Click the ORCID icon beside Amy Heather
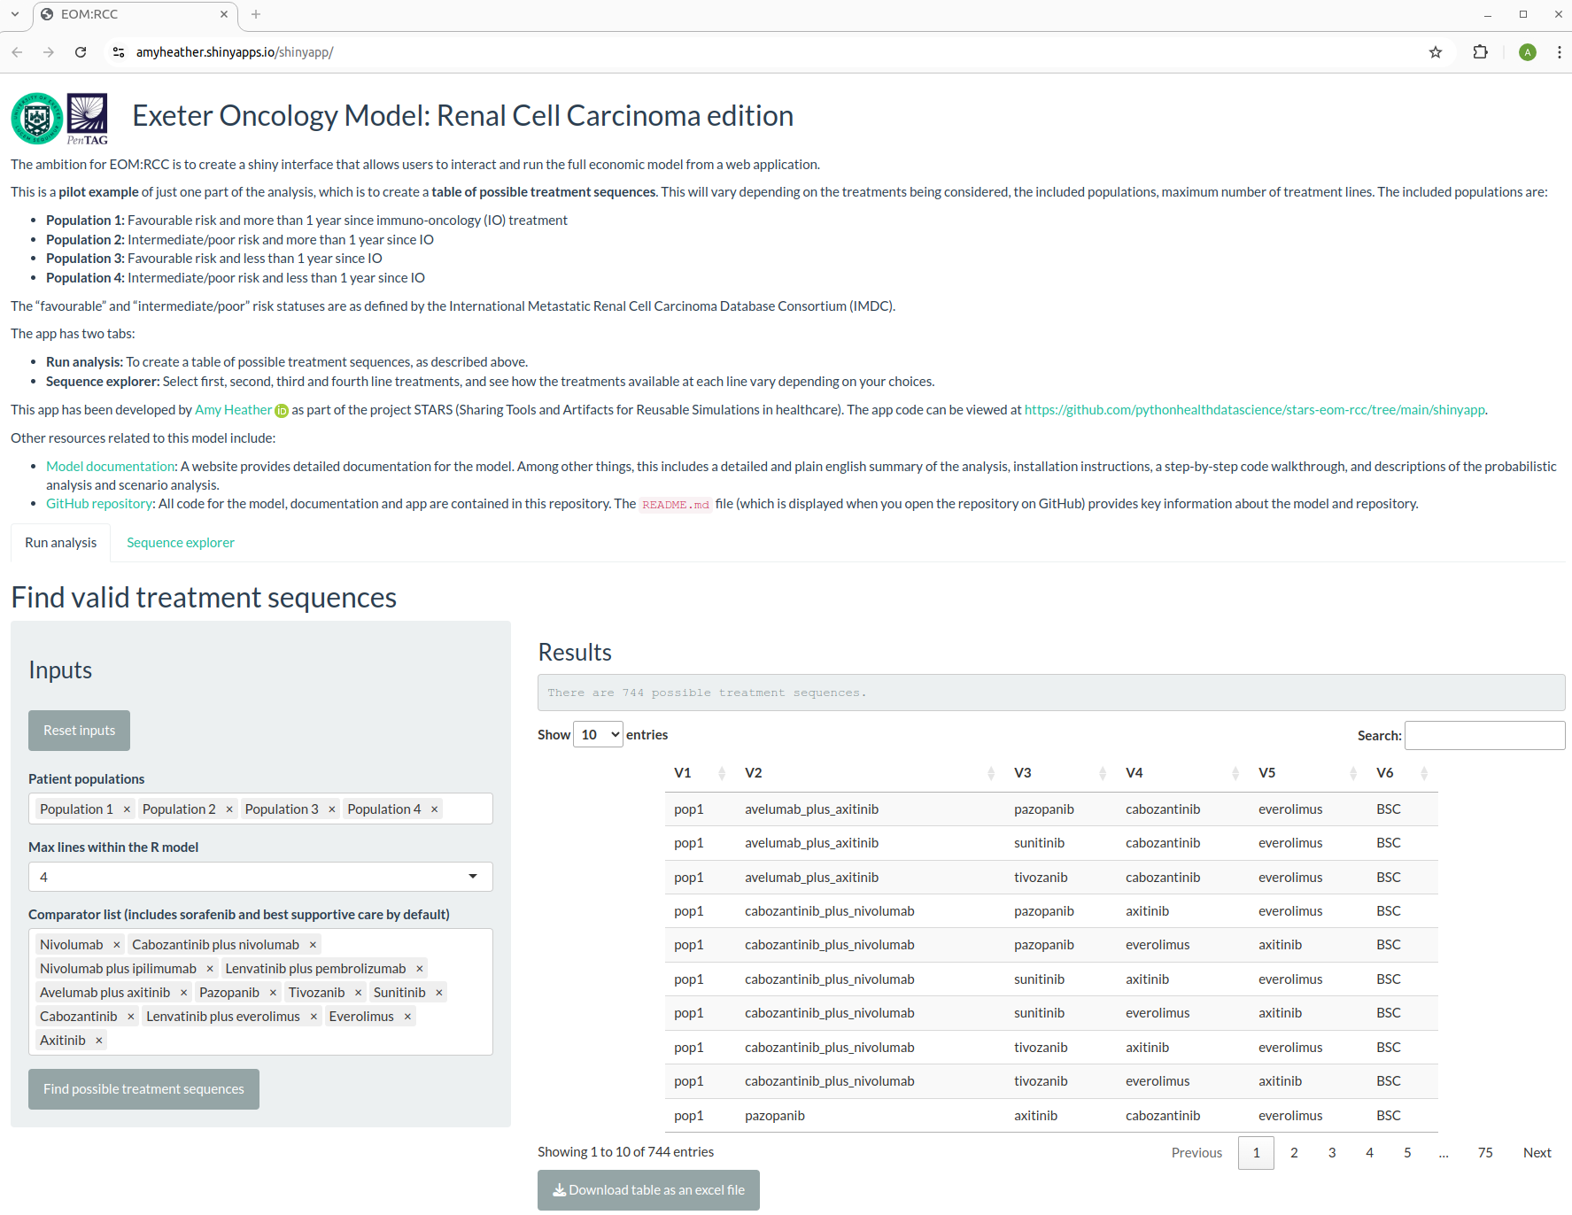 282,411
